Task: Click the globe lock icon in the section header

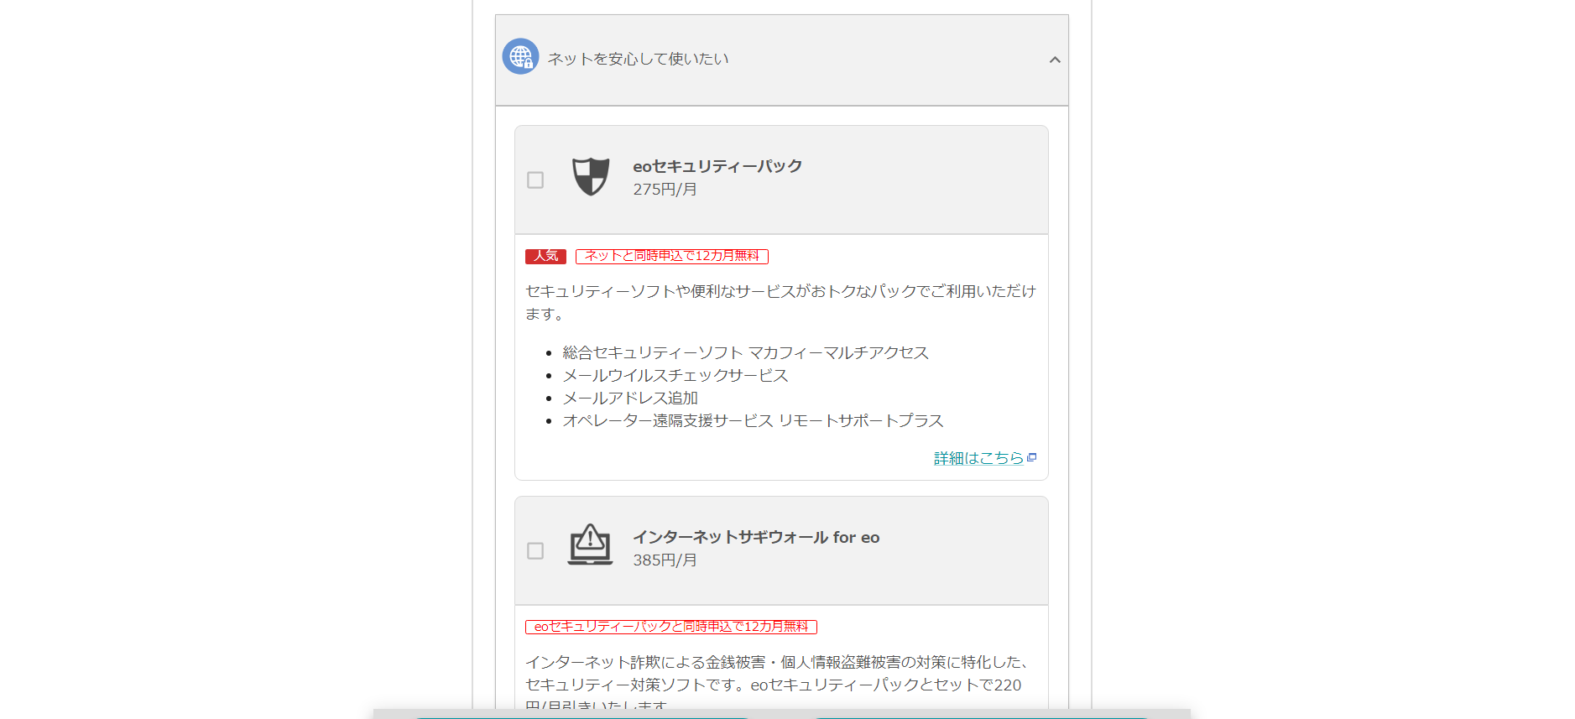Action: tap(520, 57)
